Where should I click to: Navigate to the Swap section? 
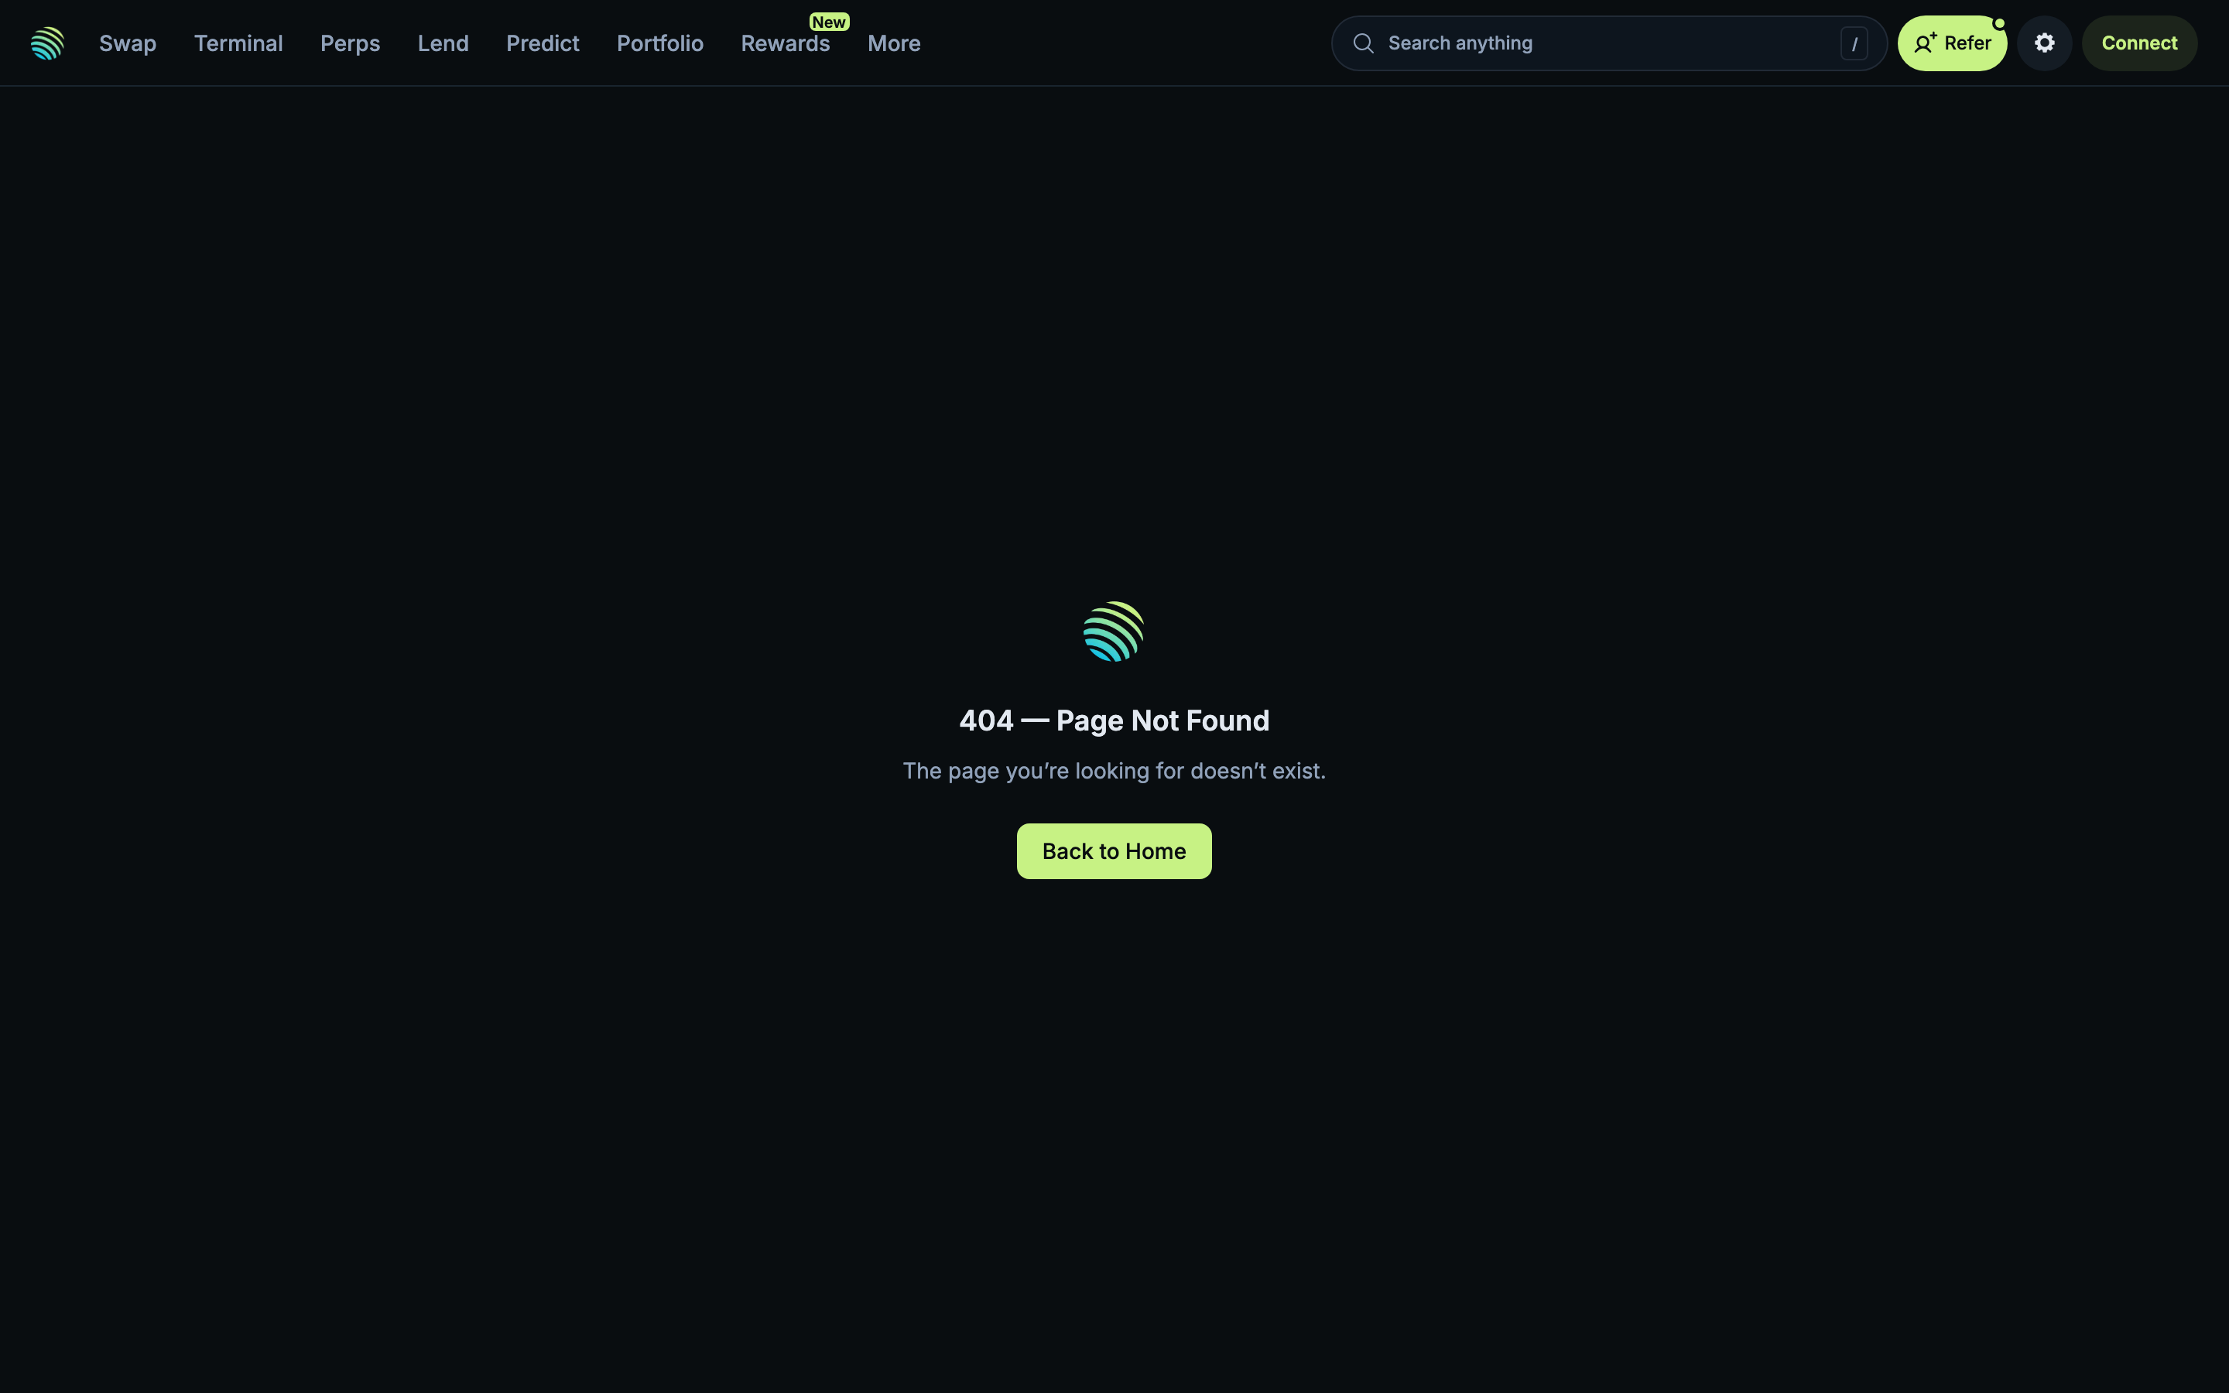(127, 43)
